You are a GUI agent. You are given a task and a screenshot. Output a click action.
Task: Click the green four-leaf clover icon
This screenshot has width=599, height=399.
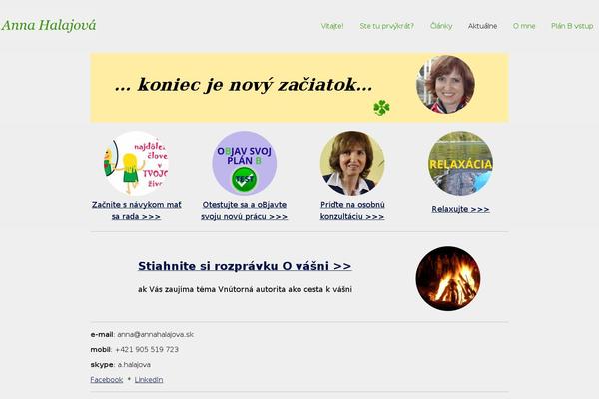[381, 108]
